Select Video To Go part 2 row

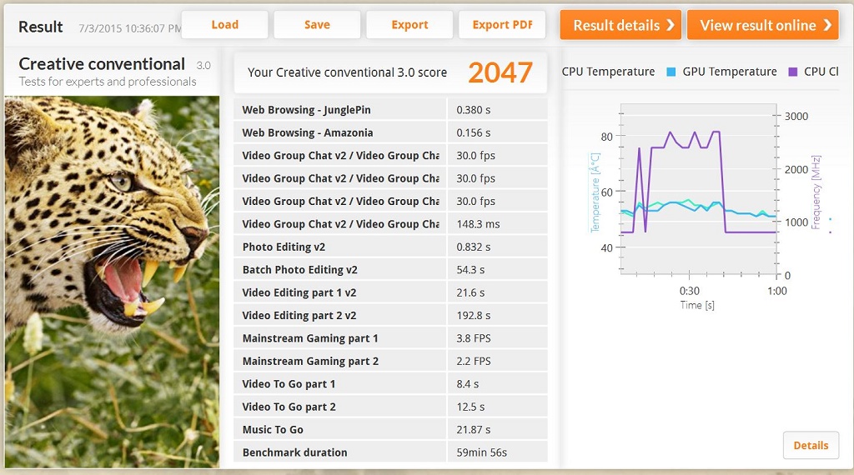[x=340, y=407]
